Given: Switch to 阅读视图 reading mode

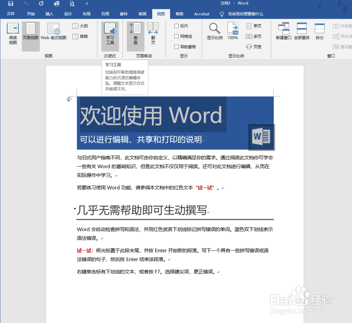Looking at the screenshot, I should [13, 34].
